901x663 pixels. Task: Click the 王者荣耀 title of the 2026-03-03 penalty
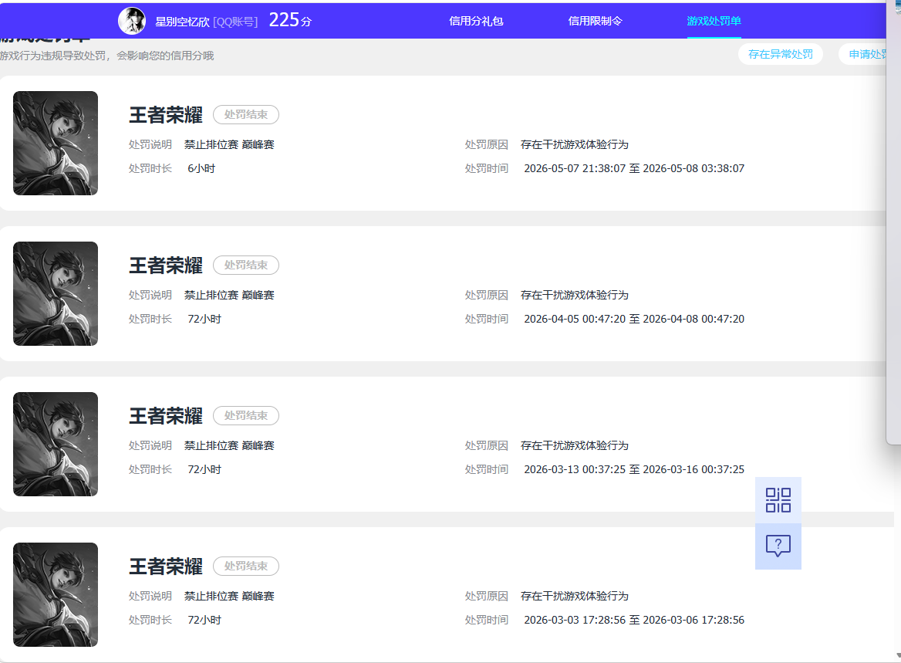pos(166,567)
